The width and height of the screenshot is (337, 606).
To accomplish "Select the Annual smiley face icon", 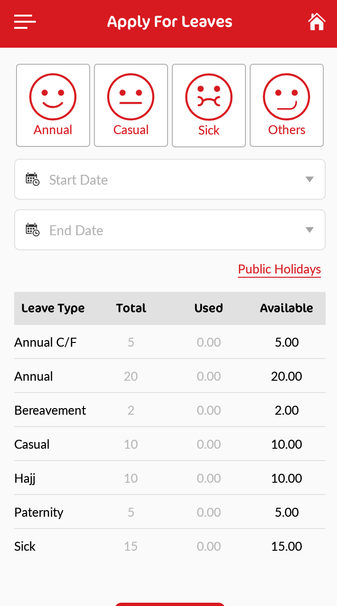I will pos(53,97).
